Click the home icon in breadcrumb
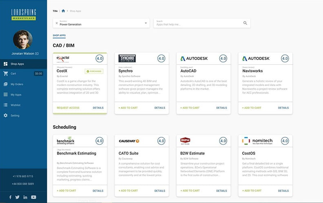 (x=63, y=11)
